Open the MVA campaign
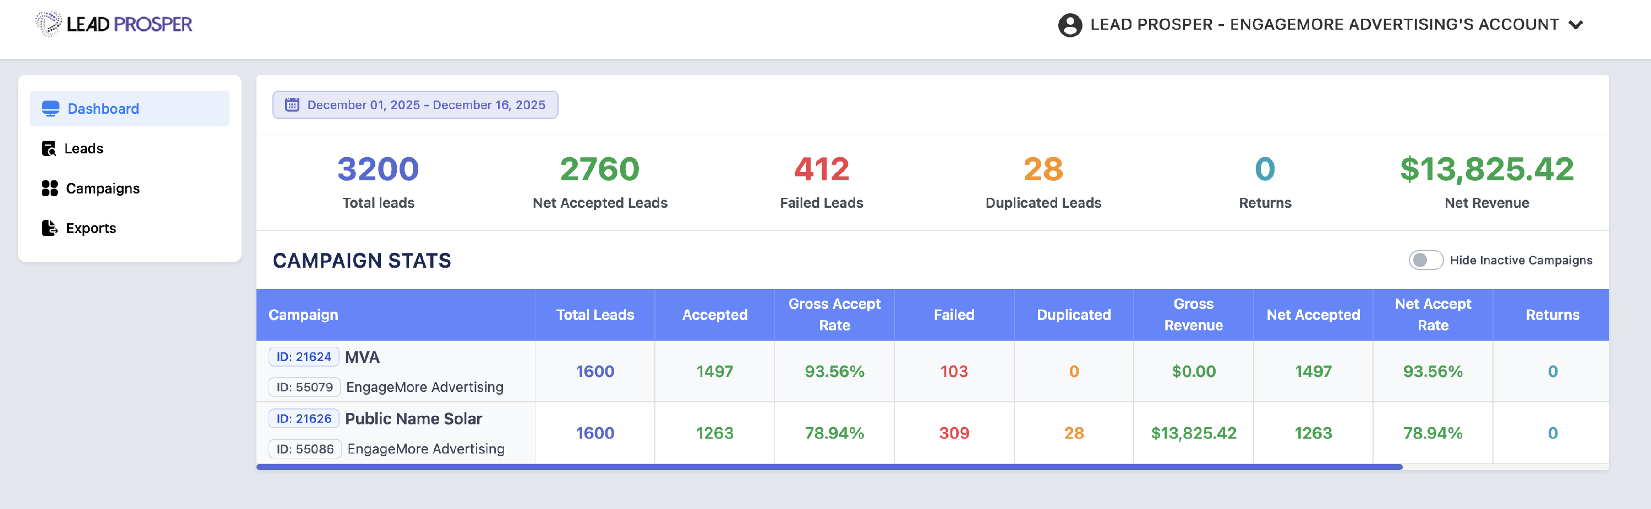 [362, 357]
